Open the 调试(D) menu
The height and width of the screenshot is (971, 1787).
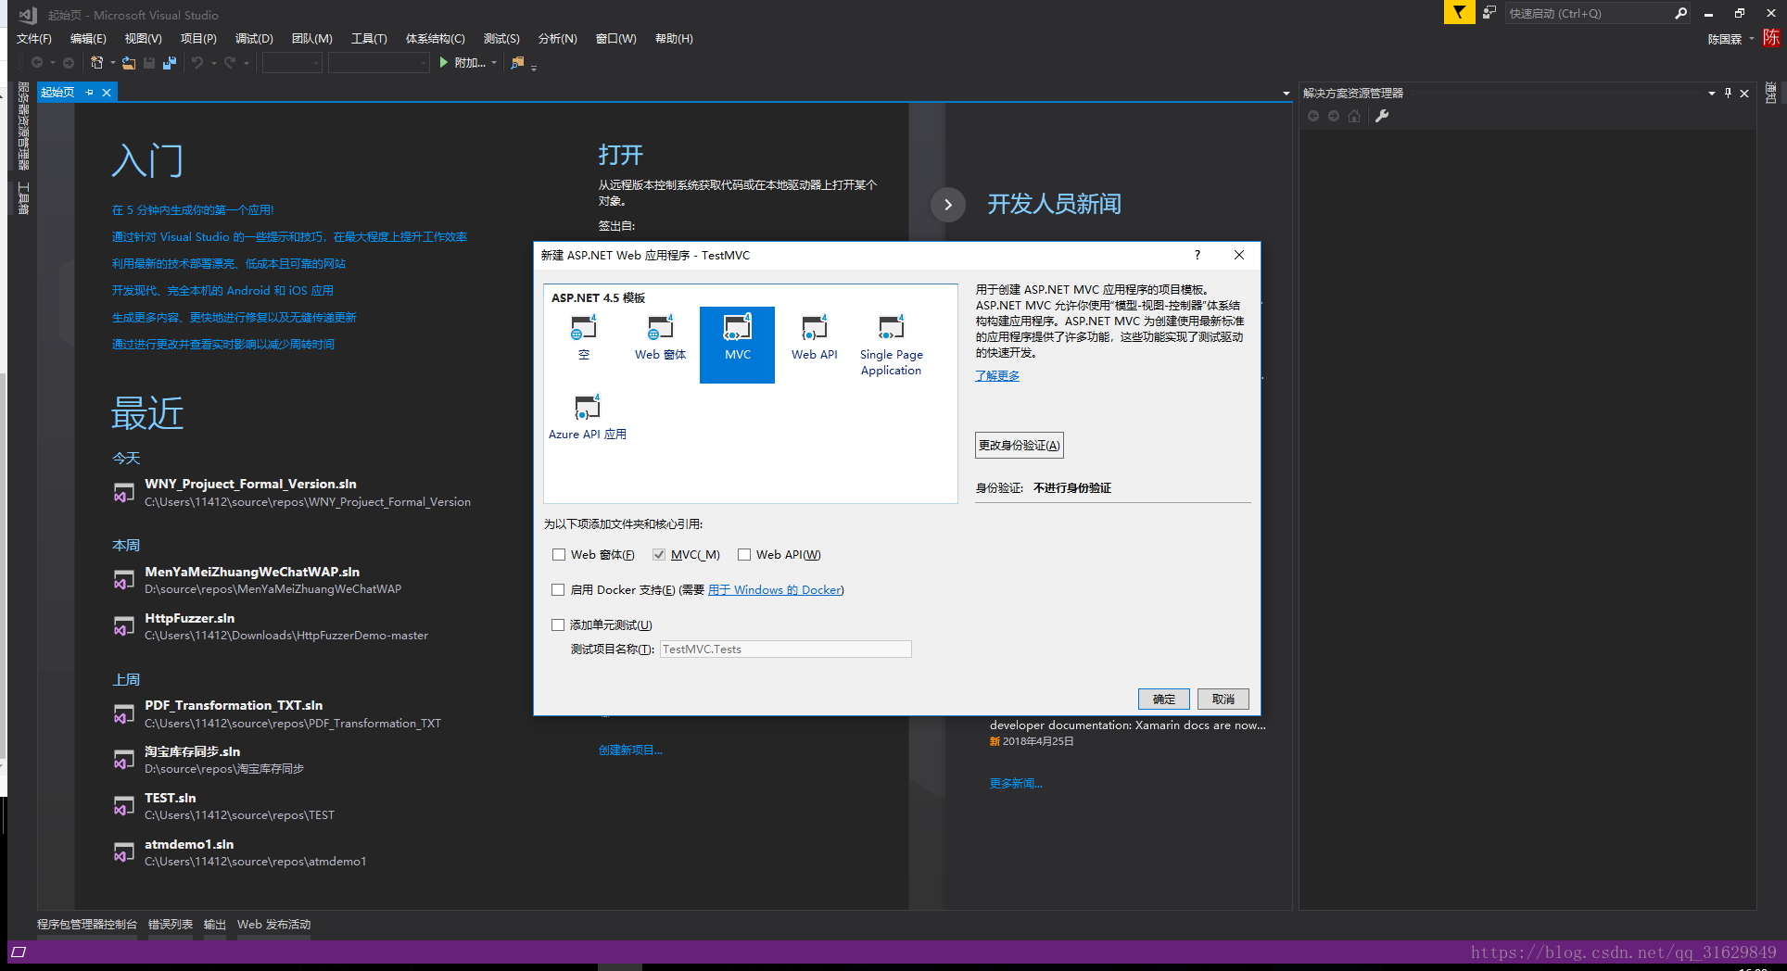(254, 39)
